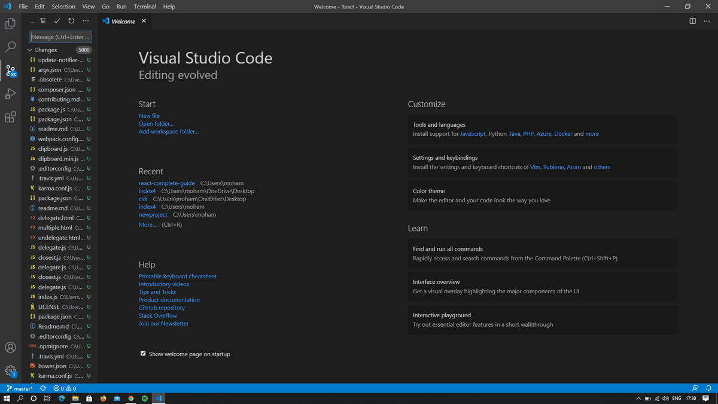
Task: Open the Terminal menu
Action: [145, 7]
